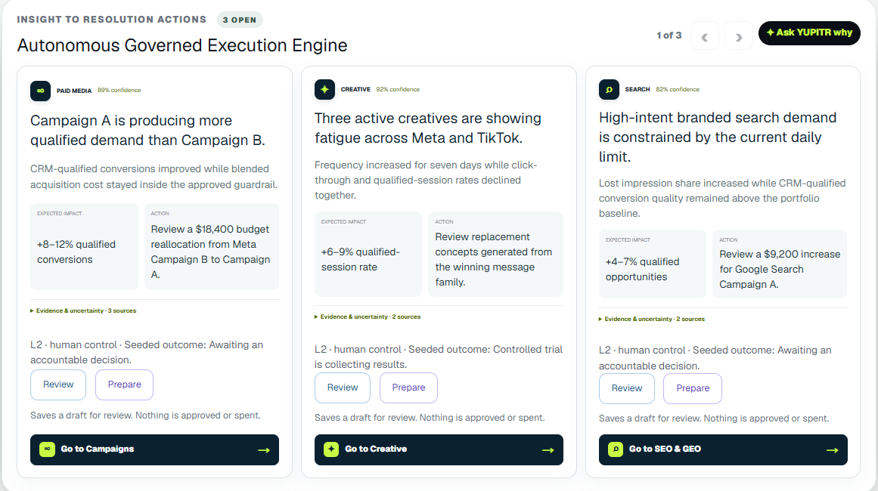This screenshot has height=491, width=878.
Task: Click the '1 of 3' page indicator
Action: [669, 36]
